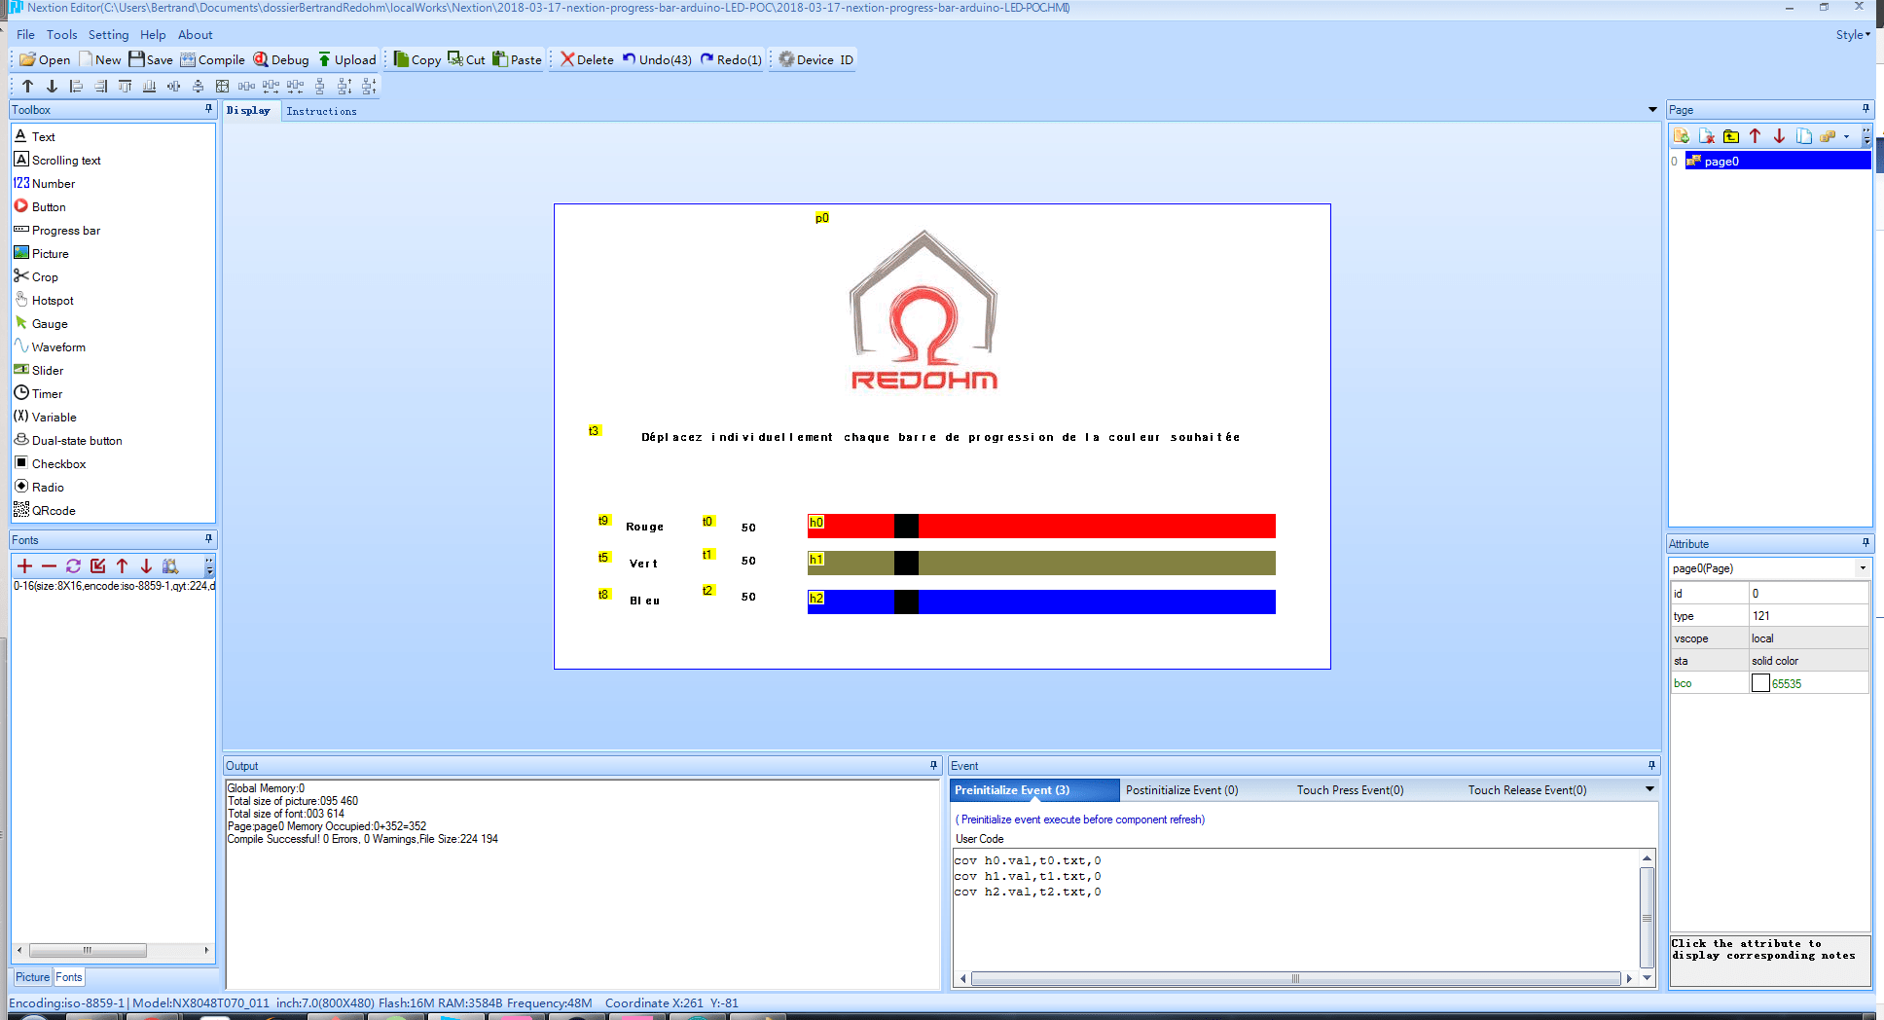
Task: Toggle the pin on the Fonts panel
Action: (208, 539)
